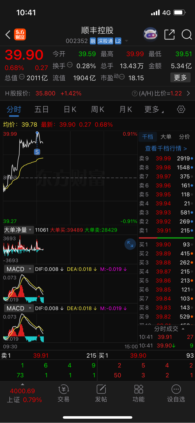Screen dimensions: 195x423
Task: Switch to the 分时 tab
Action: [x=14, y=110]
